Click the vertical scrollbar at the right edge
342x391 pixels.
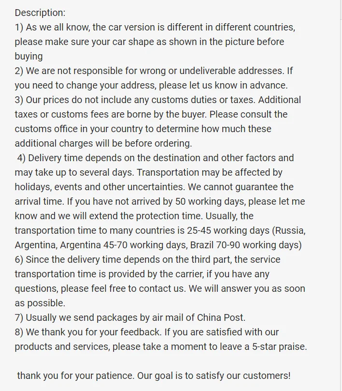pos(341,195)
